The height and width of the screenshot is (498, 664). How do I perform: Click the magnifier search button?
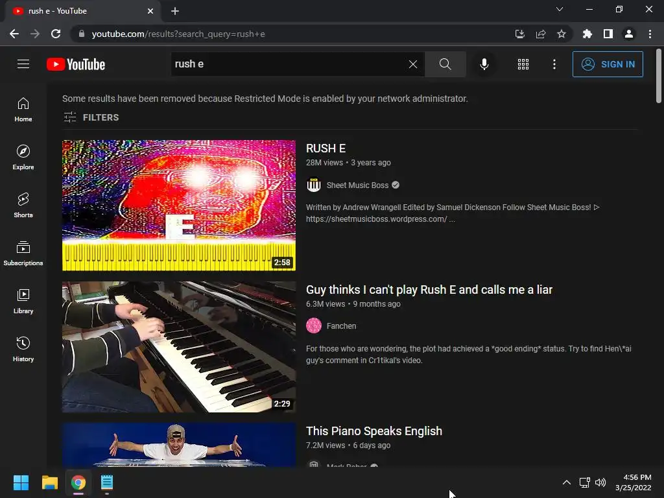click(x=445, y=64)
